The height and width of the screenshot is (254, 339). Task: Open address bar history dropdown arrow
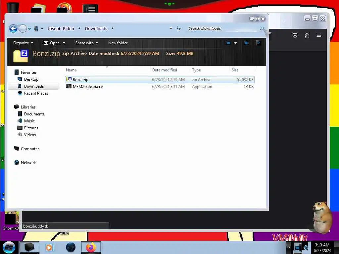pos(171,28)
